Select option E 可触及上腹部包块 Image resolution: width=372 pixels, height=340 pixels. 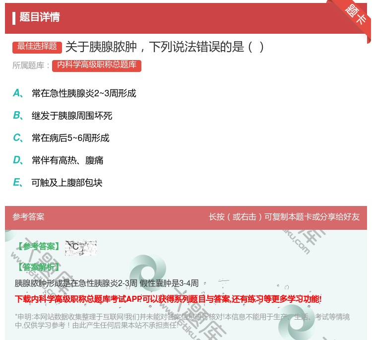coord(58,183)
